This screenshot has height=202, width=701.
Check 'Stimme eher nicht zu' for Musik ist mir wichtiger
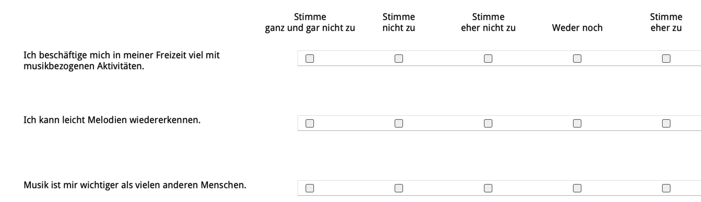[x=488, y=188]
